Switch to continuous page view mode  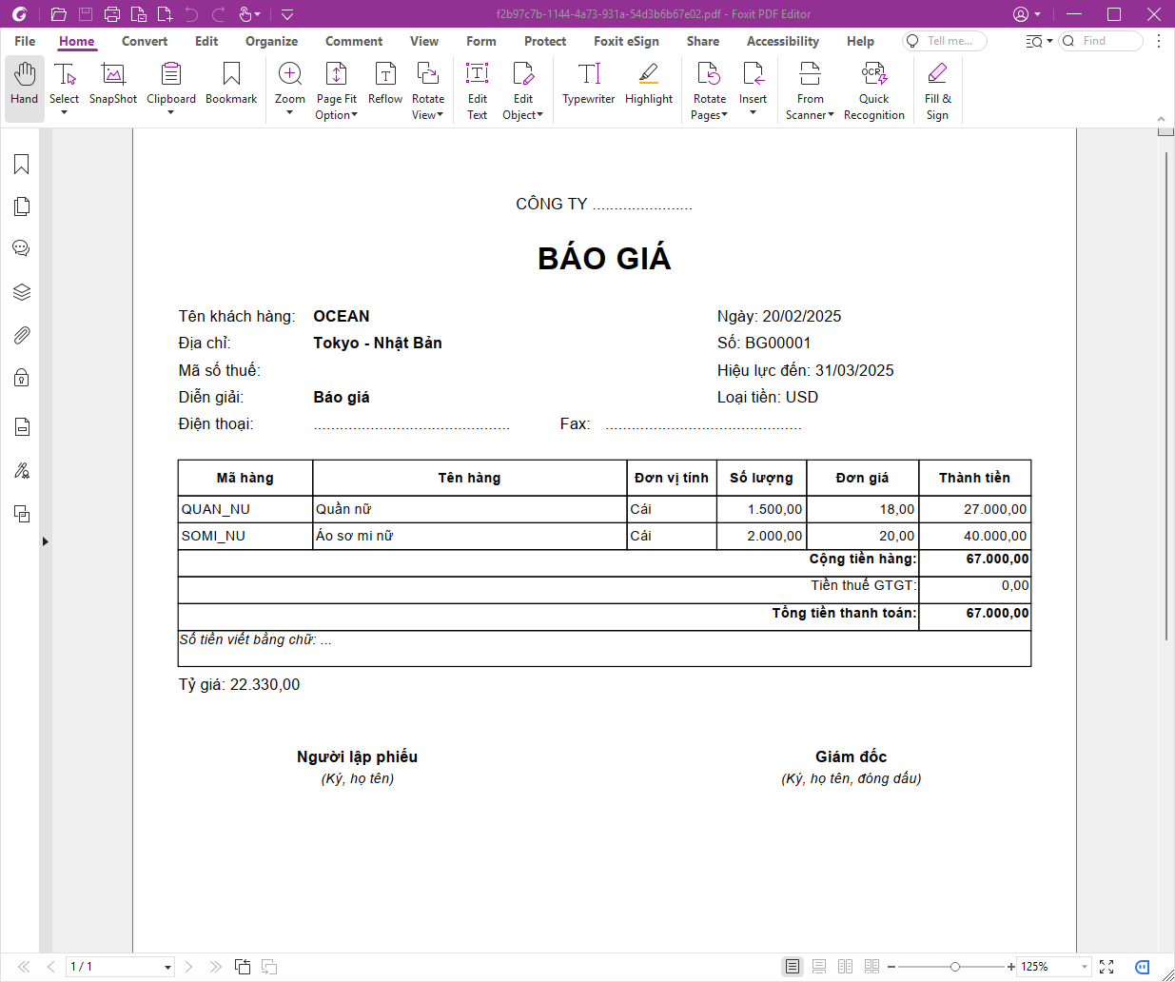click(819, 967)
